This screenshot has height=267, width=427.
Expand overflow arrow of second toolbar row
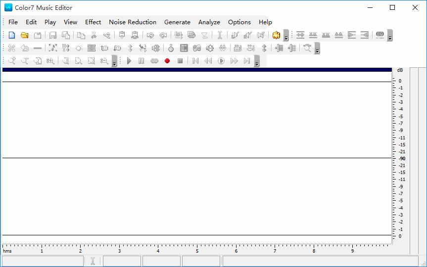click(x=317, y=48)
